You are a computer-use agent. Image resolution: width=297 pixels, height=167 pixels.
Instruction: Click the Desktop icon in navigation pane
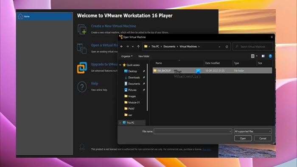coord(126,71)
